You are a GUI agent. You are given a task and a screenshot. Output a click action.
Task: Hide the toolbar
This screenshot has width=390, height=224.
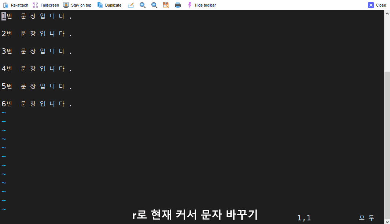[x=202, y=5]
